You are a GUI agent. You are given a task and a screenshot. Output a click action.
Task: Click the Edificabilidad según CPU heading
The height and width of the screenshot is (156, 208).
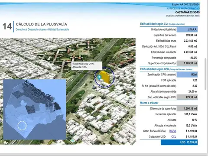pos(166,69)
